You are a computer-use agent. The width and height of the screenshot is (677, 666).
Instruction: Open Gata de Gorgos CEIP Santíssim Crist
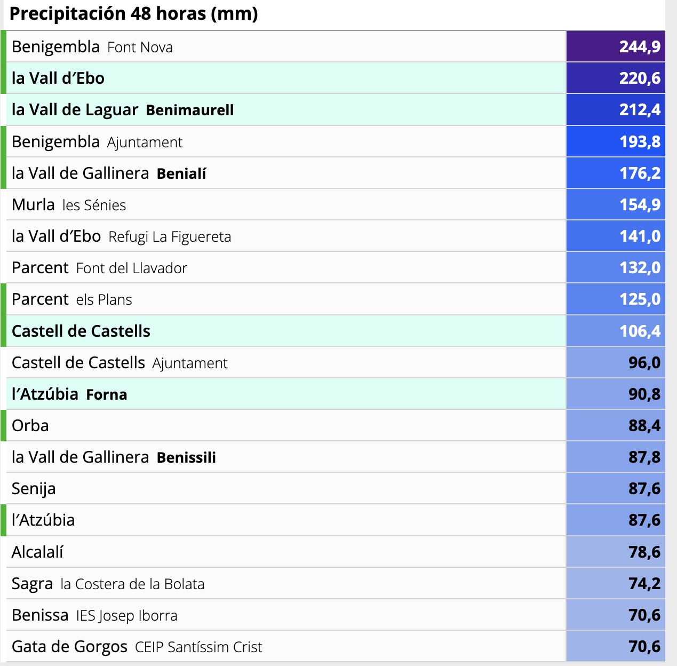coord(336,647)
